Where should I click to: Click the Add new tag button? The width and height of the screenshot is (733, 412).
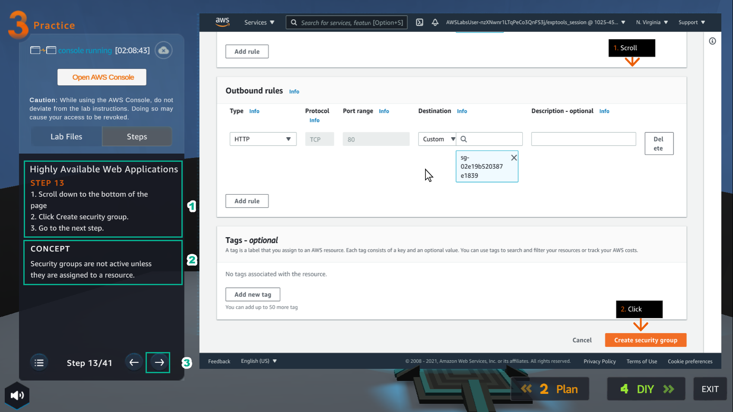click(x=253, y=294)
